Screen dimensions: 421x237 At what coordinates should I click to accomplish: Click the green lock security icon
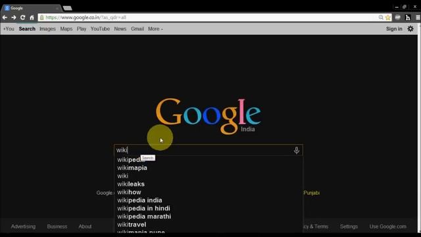[41, 18]
